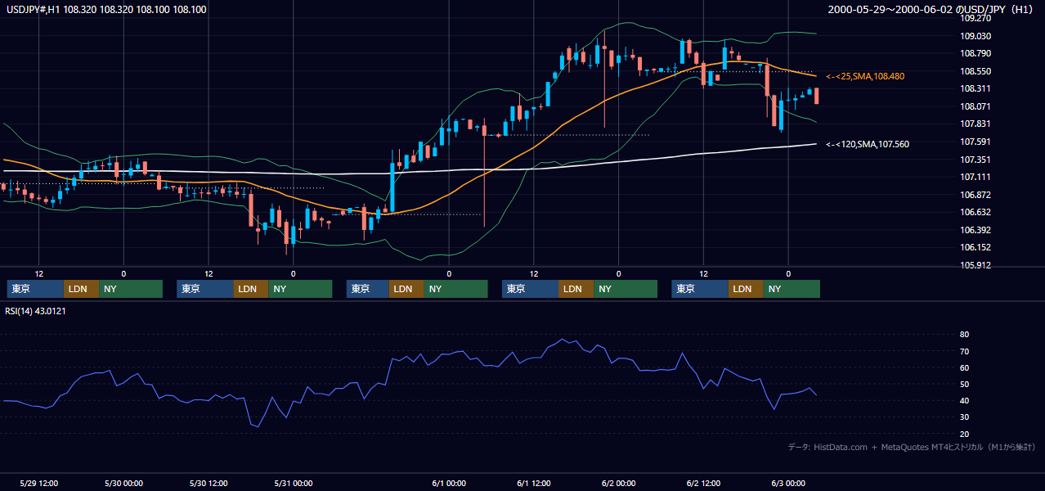Click the first 東京 session block
Image resolution: width=1045 pixels, height=491 pixels.
click(35, 289)
